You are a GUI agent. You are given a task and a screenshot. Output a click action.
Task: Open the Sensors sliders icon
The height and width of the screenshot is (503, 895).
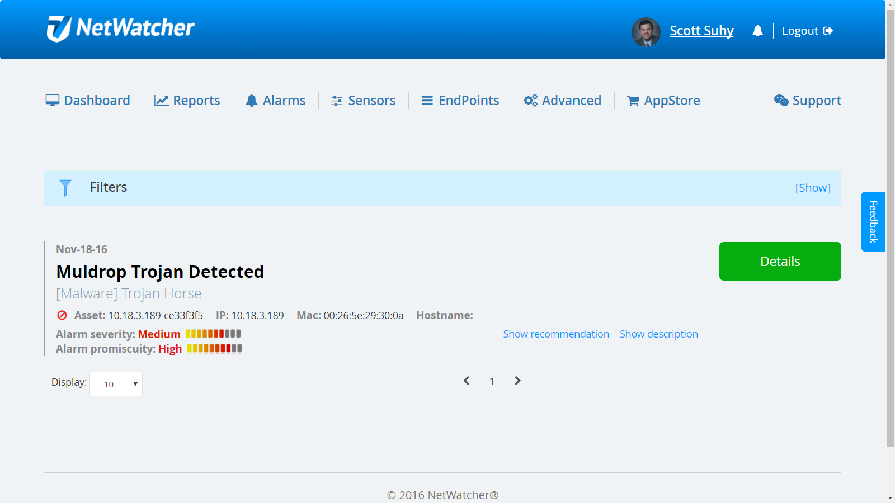pyautogui.click(x=336, y=100)
